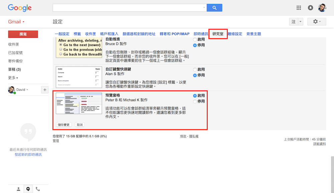334x193 pixels.
Task: Open the 篩選器和封鎖的地址 tab
Action: 139,34
